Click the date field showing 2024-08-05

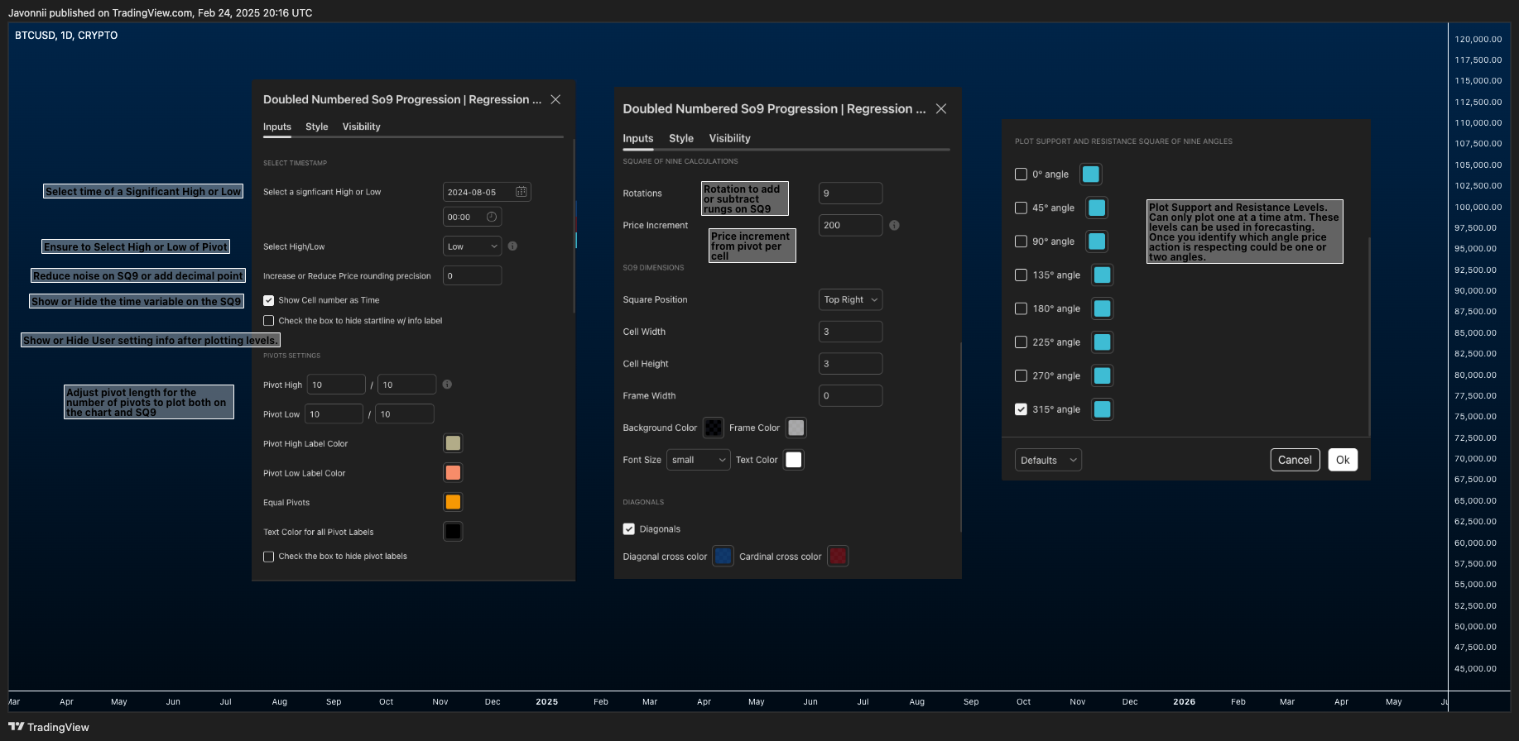487,192
